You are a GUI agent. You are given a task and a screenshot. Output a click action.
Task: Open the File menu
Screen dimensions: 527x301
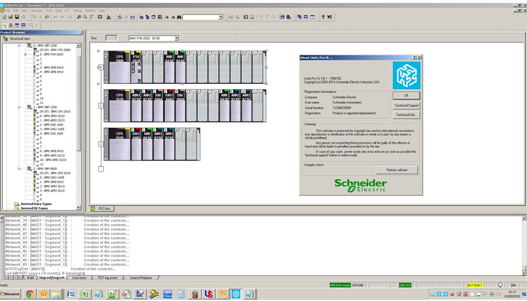pos(8,10)
